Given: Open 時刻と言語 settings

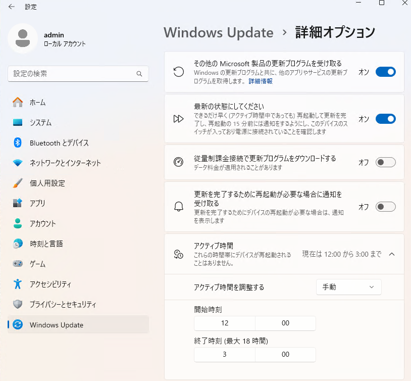Looking at the screenshot, I should pos(78,244).
